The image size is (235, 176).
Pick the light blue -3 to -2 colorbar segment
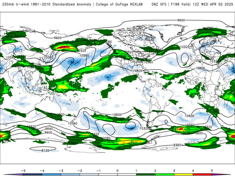[x=70, y=175]
